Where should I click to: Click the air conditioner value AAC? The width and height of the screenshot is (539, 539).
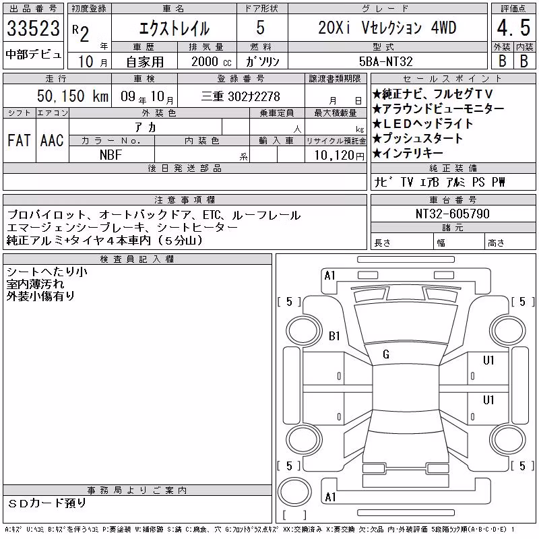pos(52,141)
